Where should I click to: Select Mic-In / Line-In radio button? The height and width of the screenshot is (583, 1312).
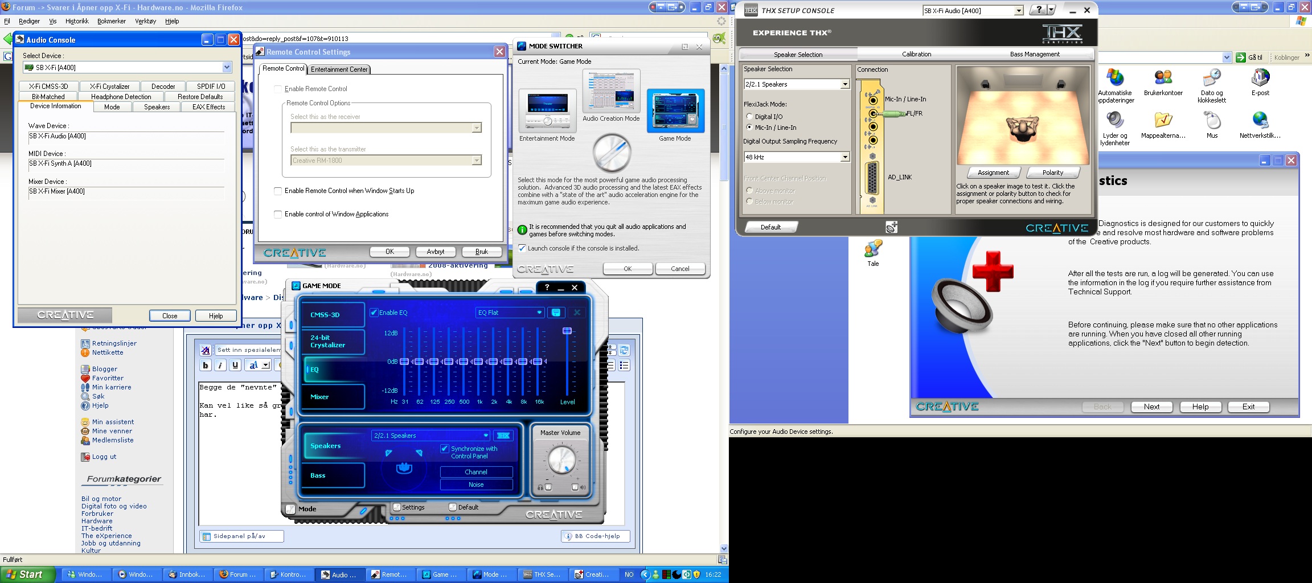pyautogui.click(x=749, y=128)
